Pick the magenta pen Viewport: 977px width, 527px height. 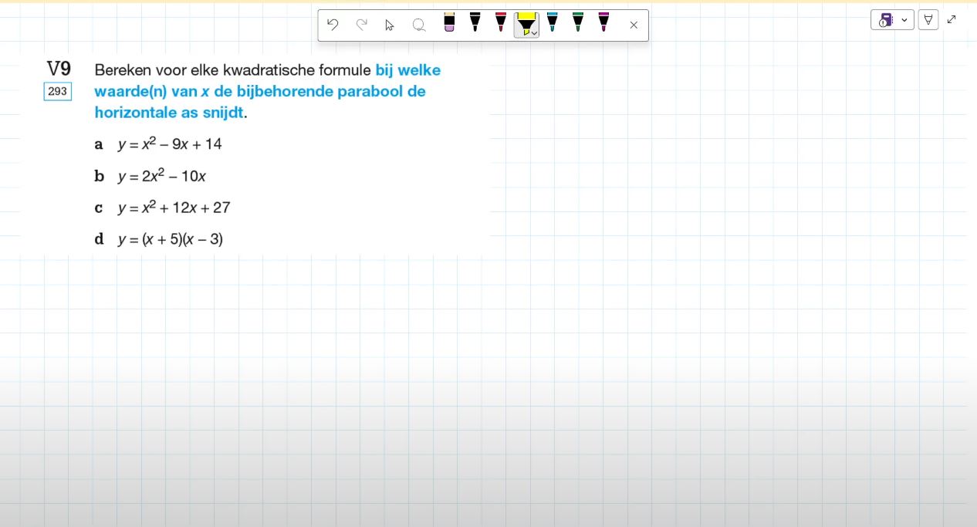tap(603, 22)
